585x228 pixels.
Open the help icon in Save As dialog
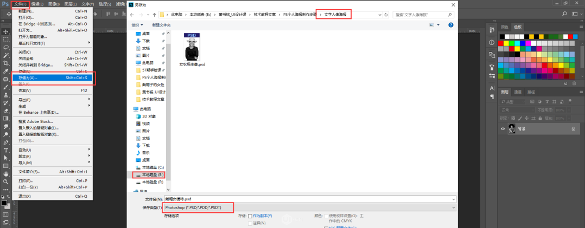[x=451, y=25]
